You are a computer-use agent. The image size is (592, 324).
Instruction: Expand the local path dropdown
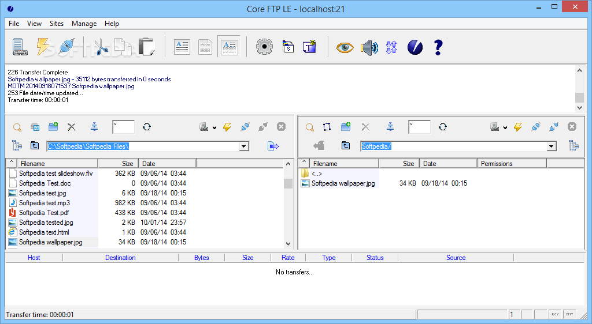pos(244,146)
